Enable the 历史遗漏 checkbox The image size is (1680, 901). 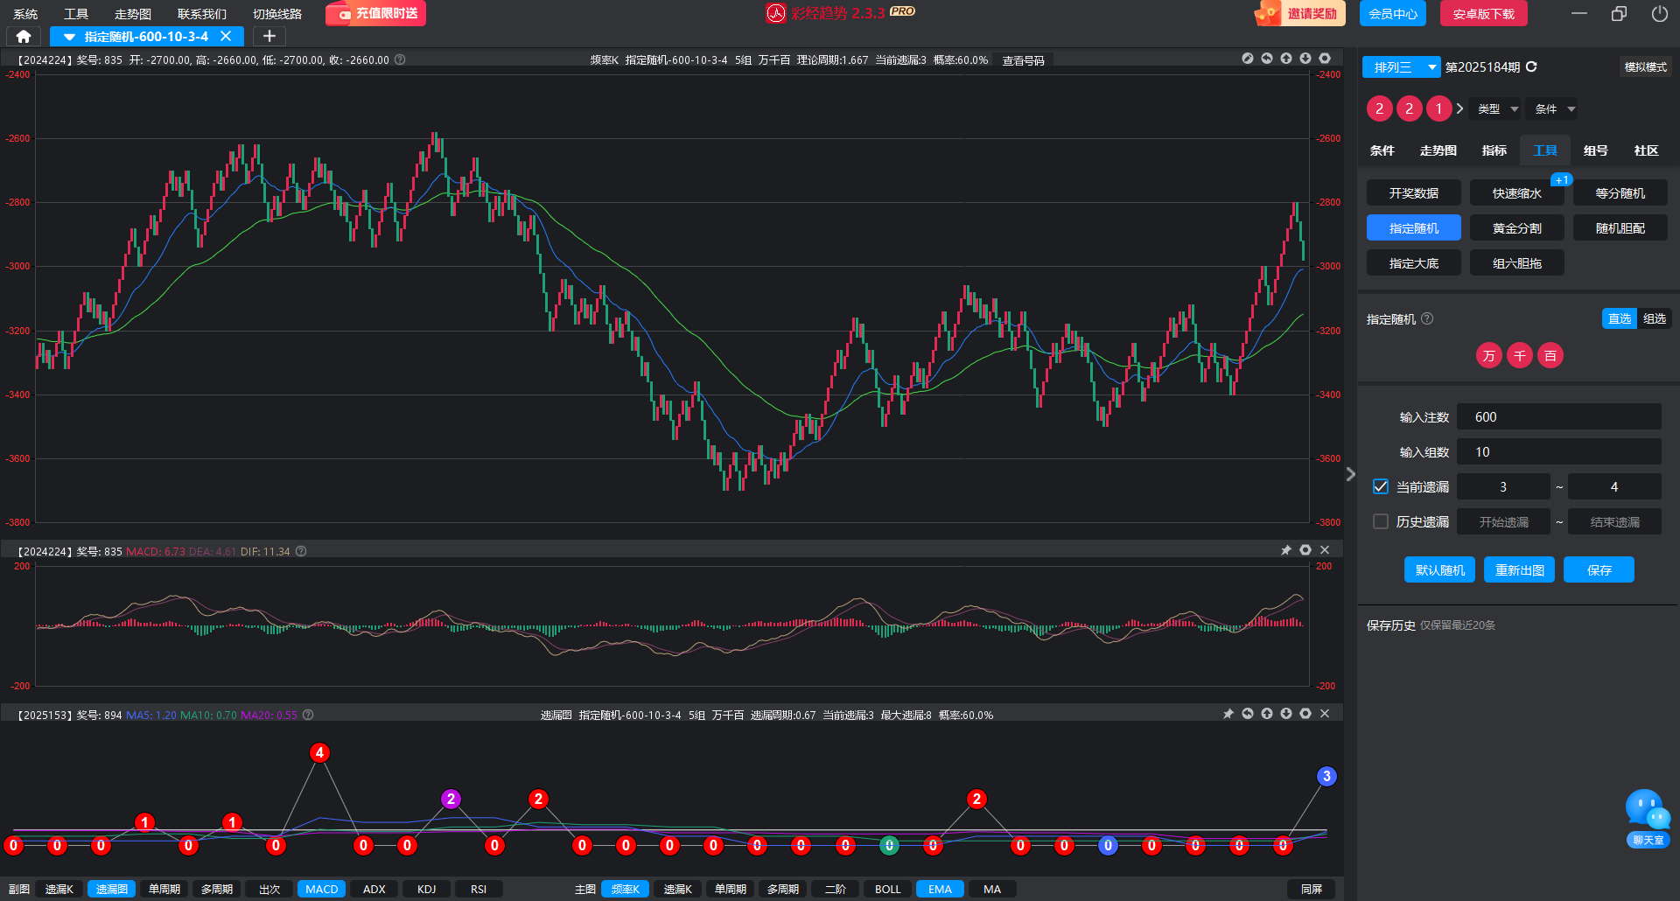[1381, 521]
